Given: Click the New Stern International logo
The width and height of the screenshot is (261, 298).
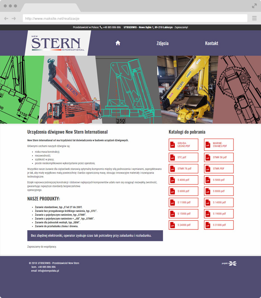Looking at the screenshot, I should [58, 43].
